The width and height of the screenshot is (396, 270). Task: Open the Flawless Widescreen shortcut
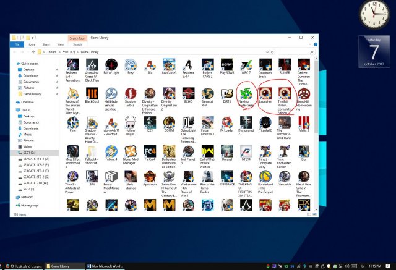pos(246,95)
